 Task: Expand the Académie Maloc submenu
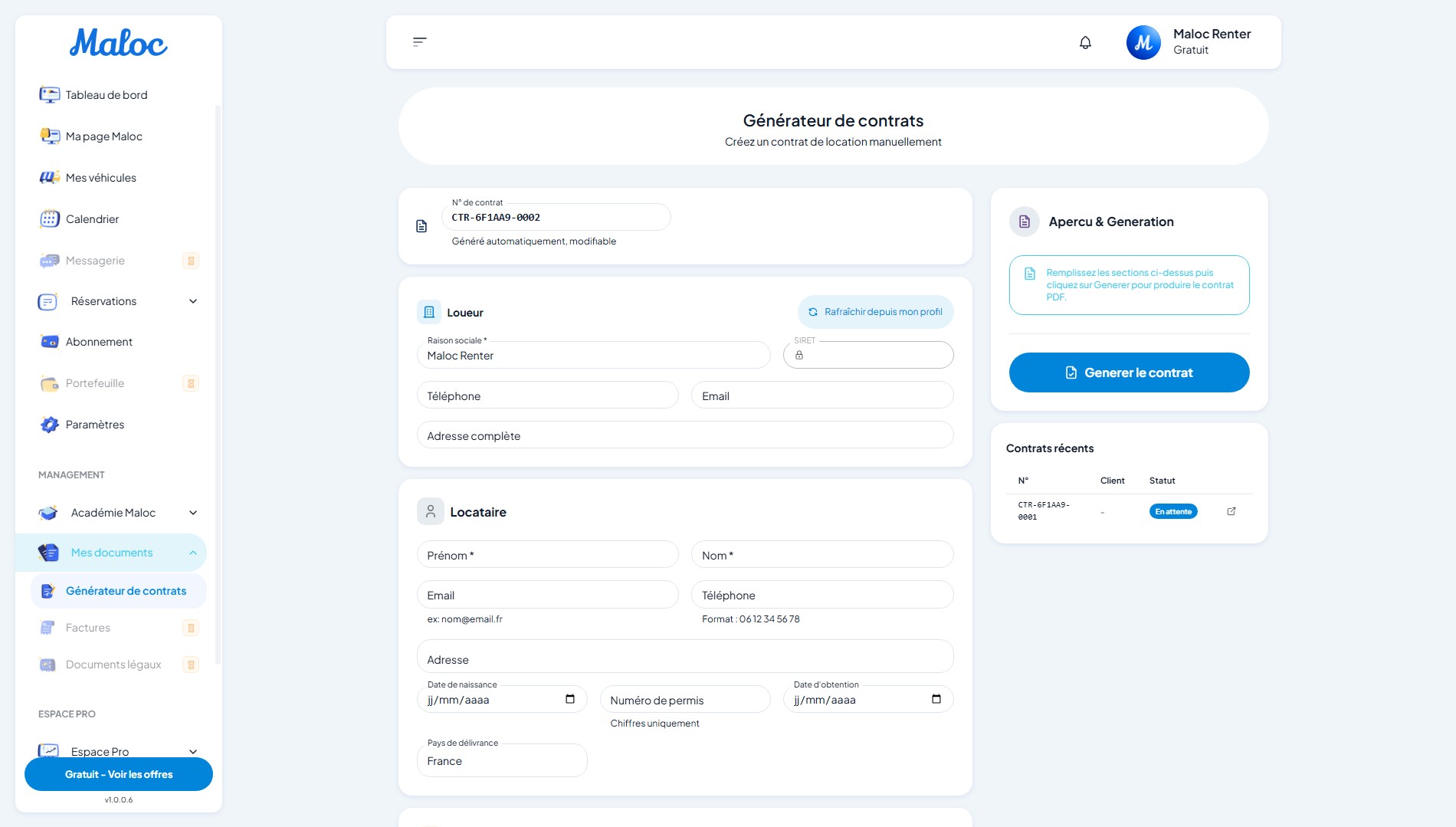point(193,513)
